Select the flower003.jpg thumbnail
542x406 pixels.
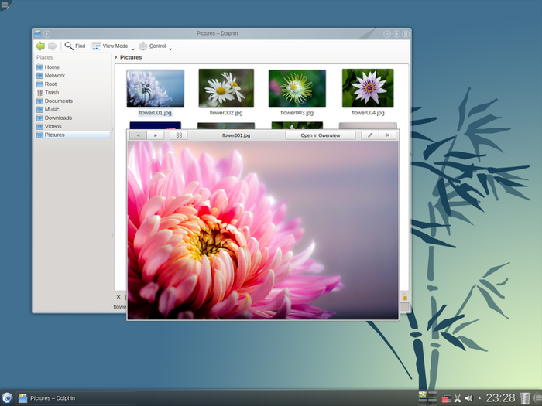click(x=297, y=88)
